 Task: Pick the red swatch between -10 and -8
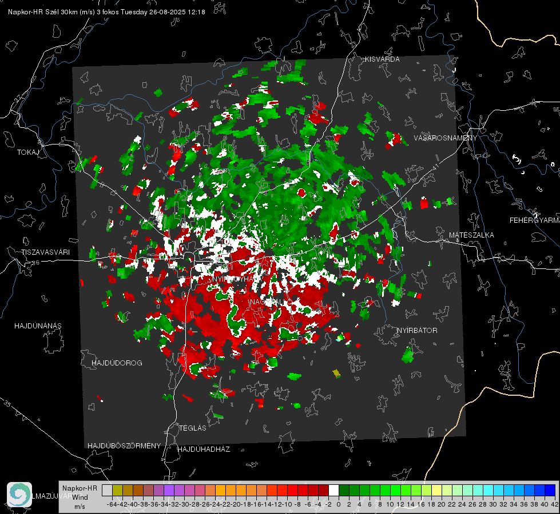(x=292, y=490)
